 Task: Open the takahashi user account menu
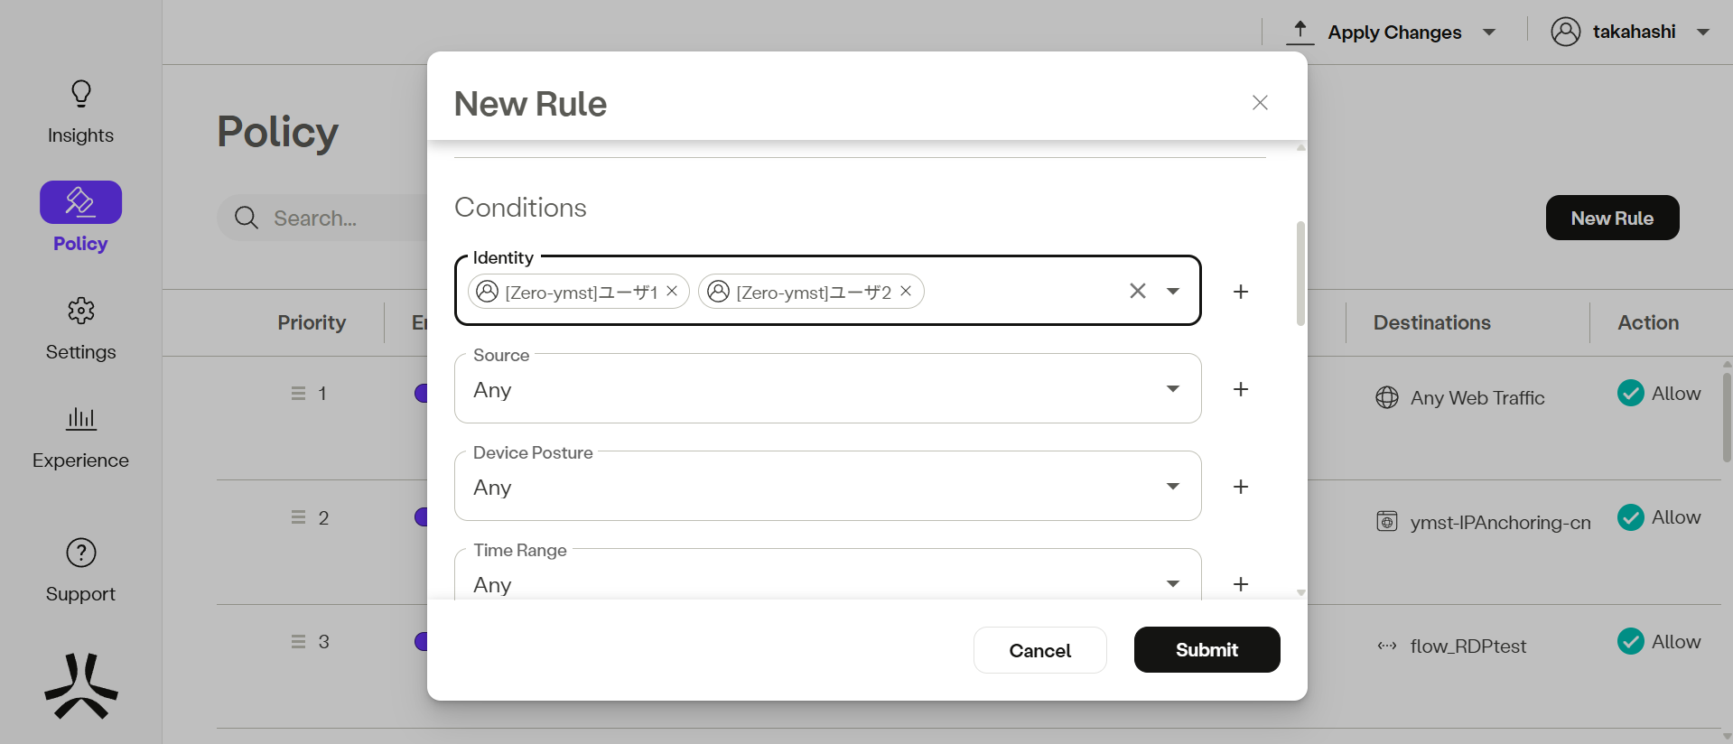(x=1630, y=32)
